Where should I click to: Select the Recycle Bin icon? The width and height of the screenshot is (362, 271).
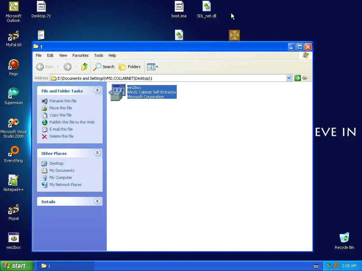pos(344,241)
